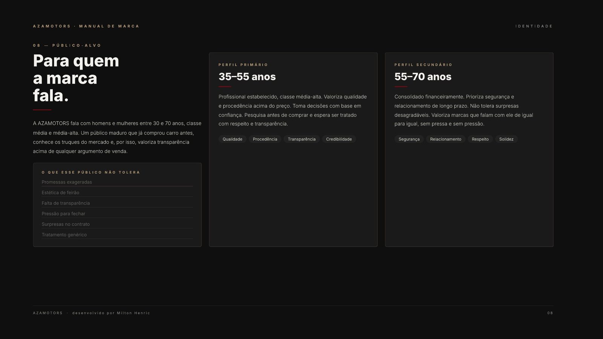Click the Surpresas no contrato item
The image size is (603, 339).
point(117,224)
